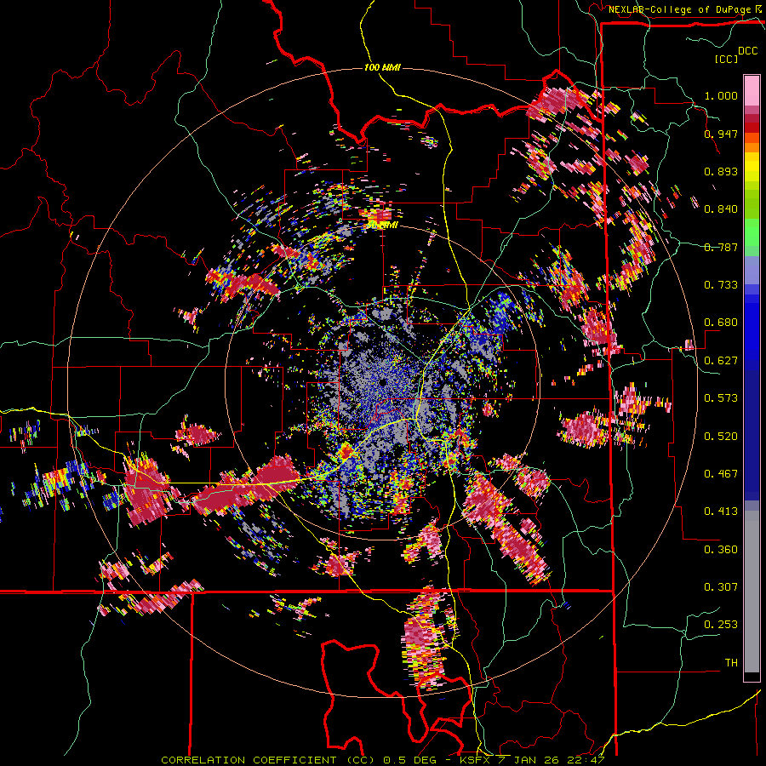The width and height of the screenshot is (766, 766).
Task: Click the 0.573 legend value
Action: pos(721,398)
